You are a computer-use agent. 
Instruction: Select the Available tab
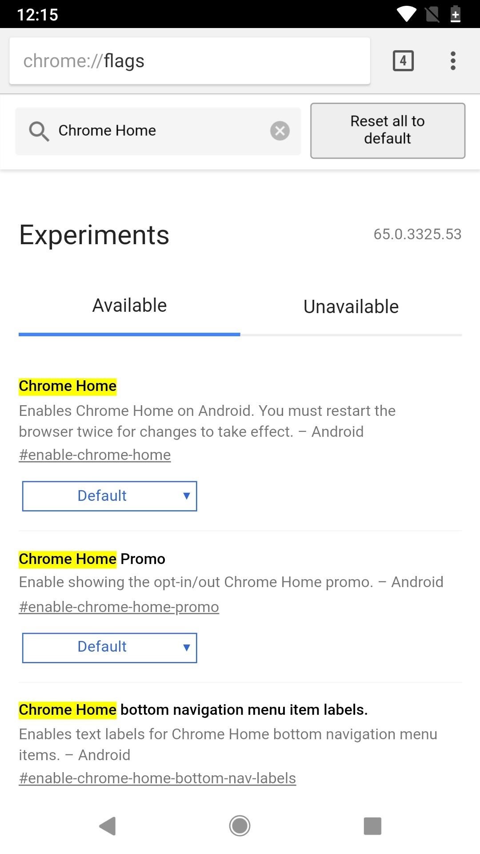pos(128,305)
